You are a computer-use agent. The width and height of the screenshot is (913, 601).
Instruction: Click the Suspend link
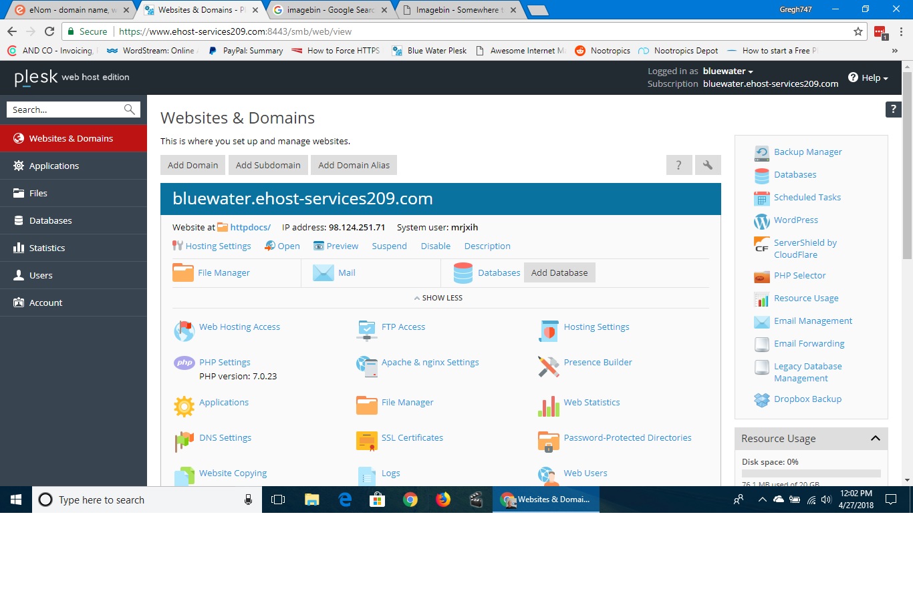[x=389, y=246]
